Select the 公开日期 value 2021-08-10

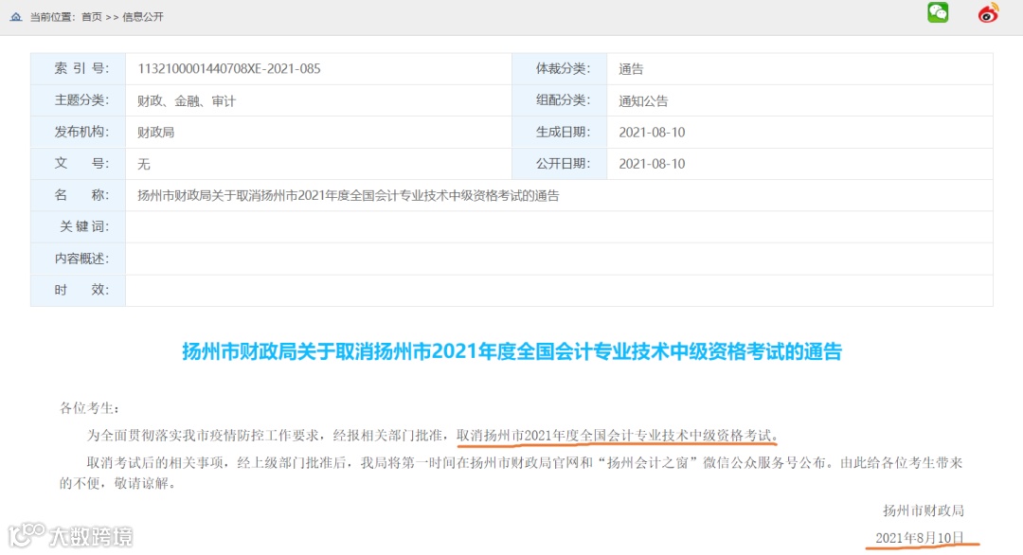[652, 164]
